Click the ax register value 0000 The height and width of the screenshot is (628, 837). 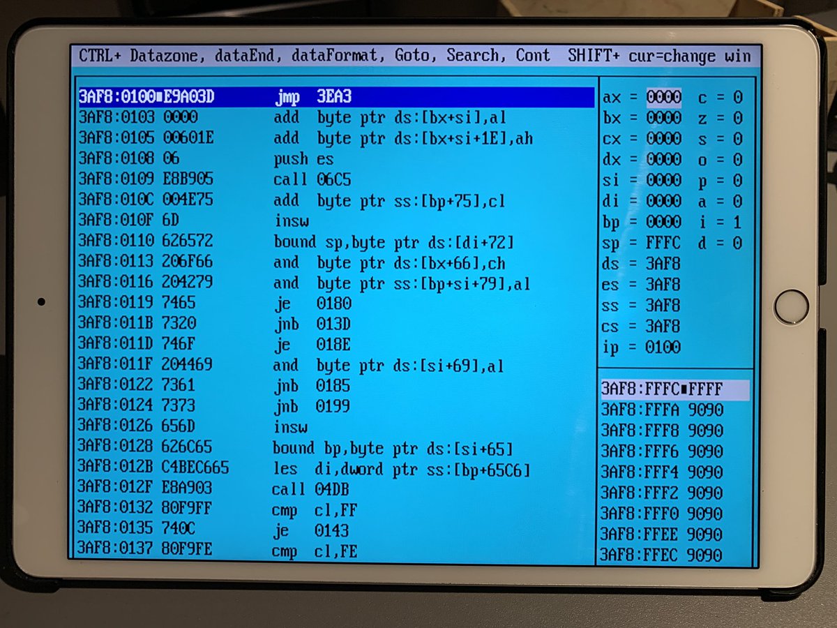coord(664,97)
